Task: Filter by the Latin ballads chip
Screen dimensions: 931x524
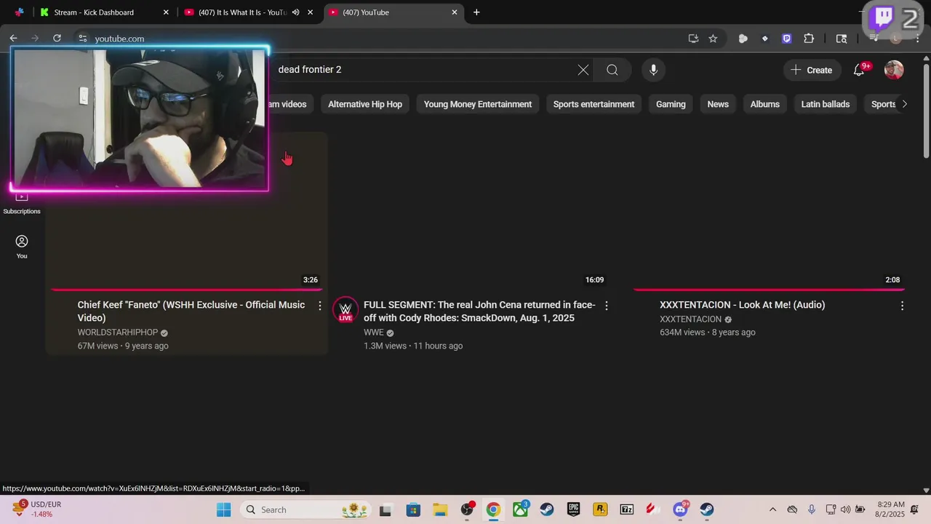Action: [x=826, y=104]
